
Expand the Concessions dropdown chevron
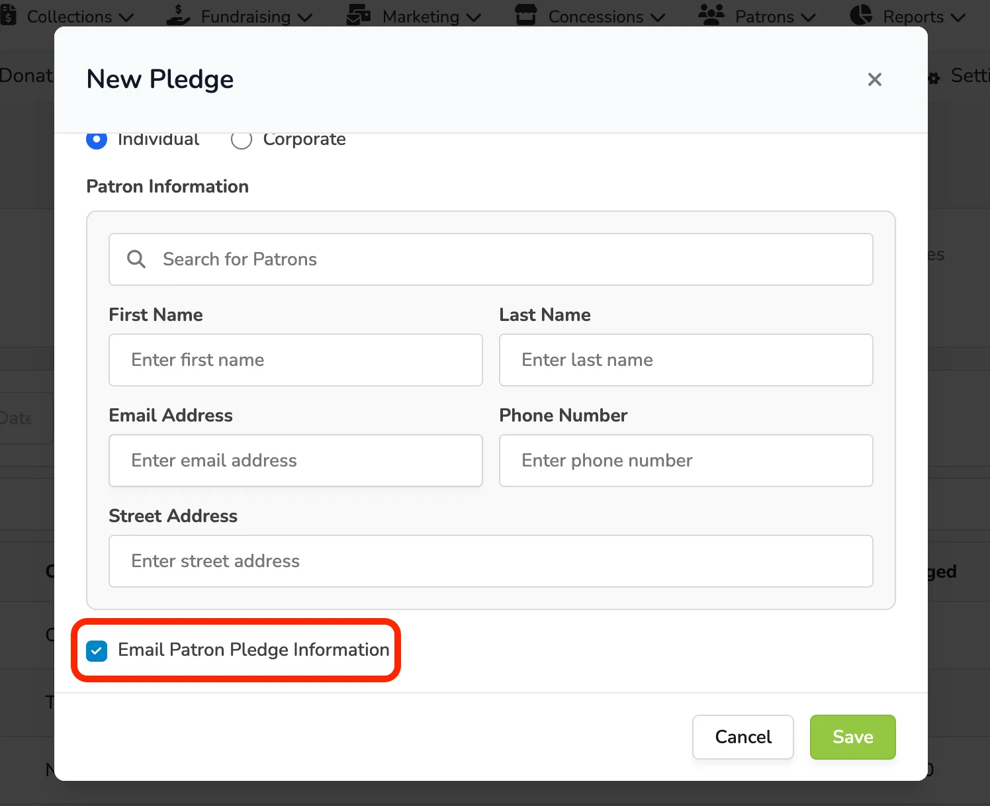point(658,18)
